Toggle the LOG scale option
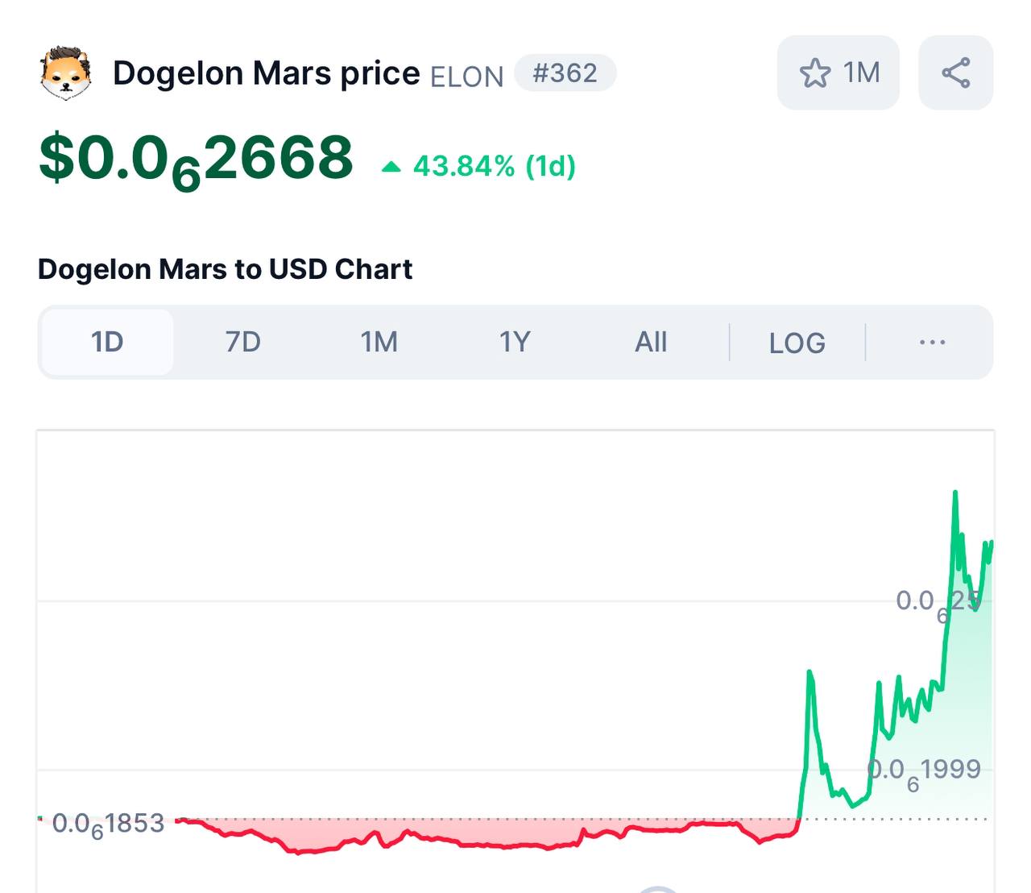1031x893 pixels. pyautogui.click(x=797, y=343)
